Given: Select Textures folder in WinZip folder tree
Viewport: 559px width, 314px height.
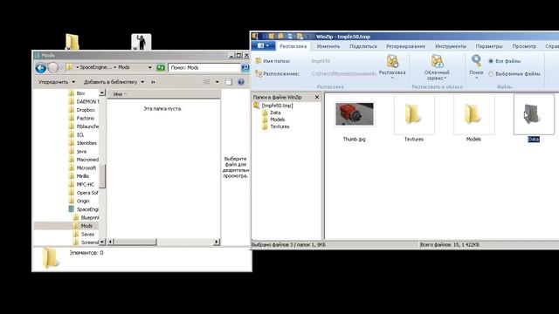Looking at the screenshot, I should pyautogui.click(x=276, y=126).
